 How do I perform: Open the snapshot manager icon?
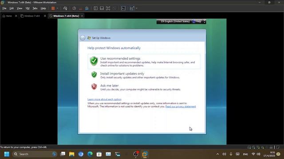tap(87, 8)
